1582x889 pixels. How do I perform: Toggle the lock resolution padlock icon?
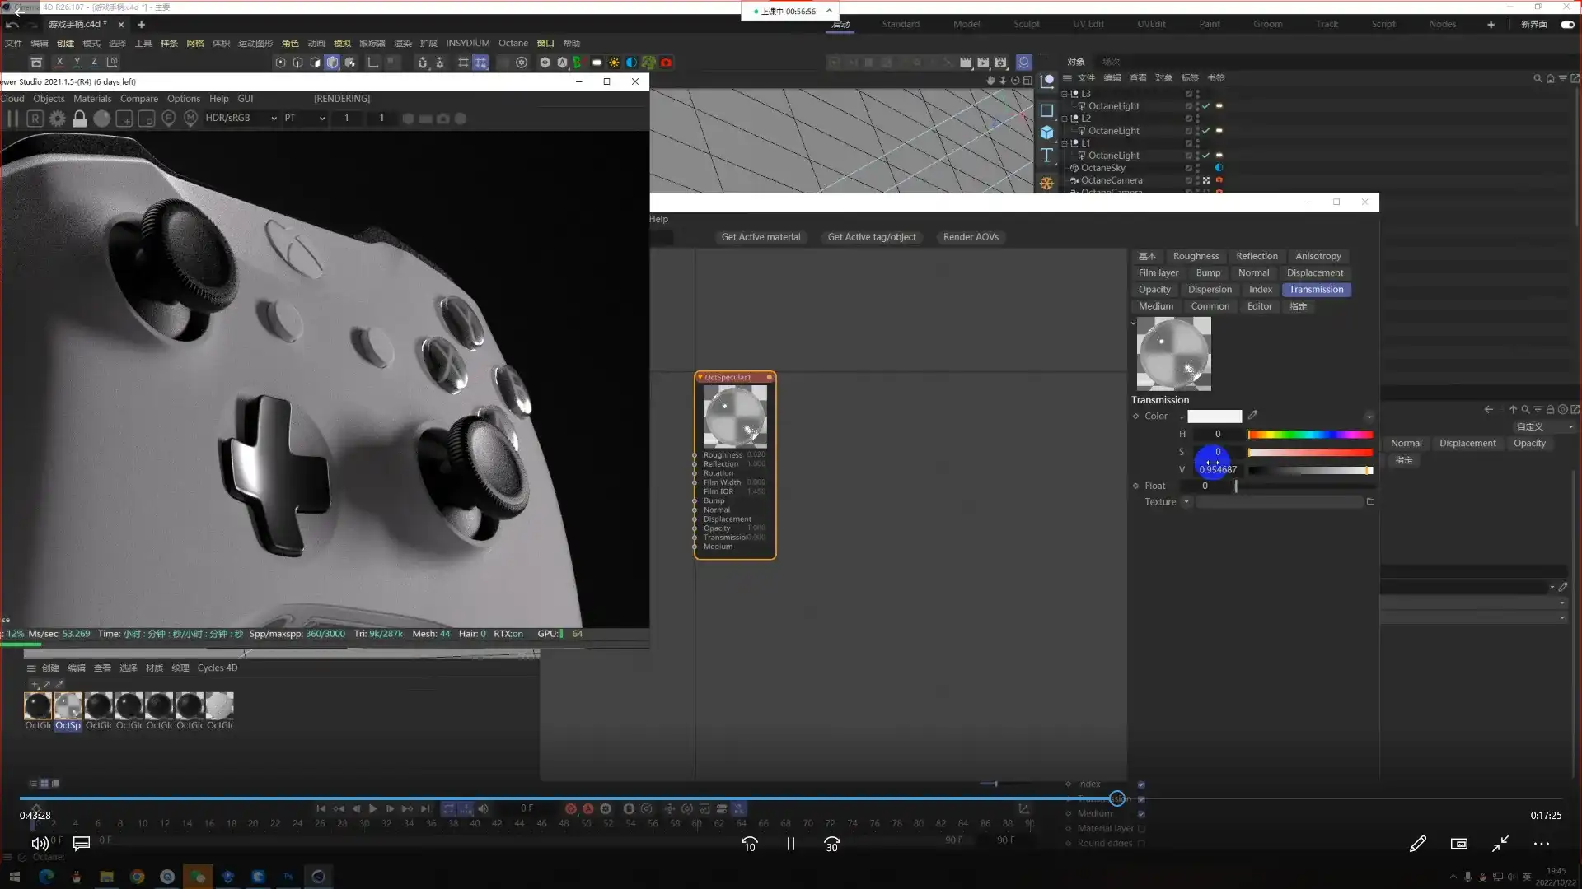click(x=79, y=119)
